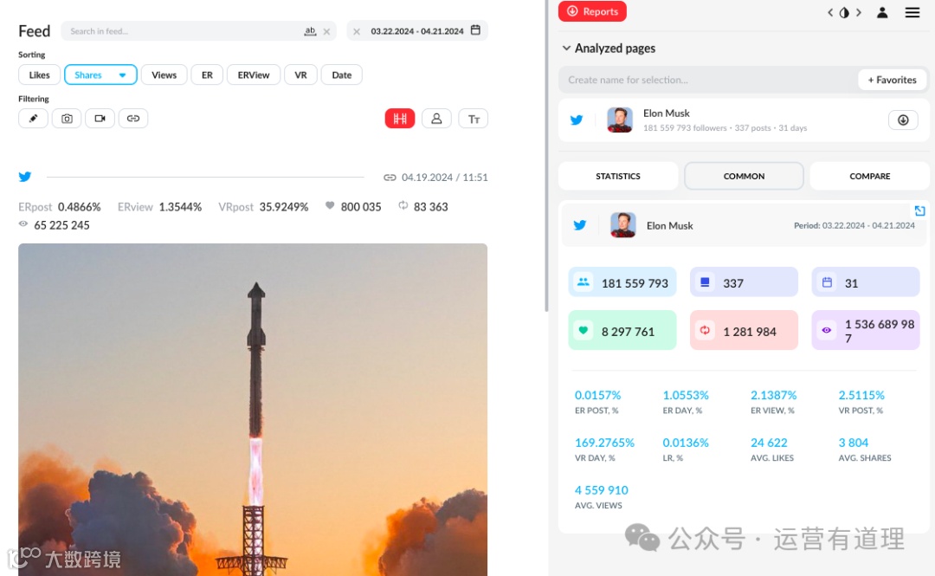
Task: Open the rocket launch post image
Action: pyautogui.click(x=253, y=409)
